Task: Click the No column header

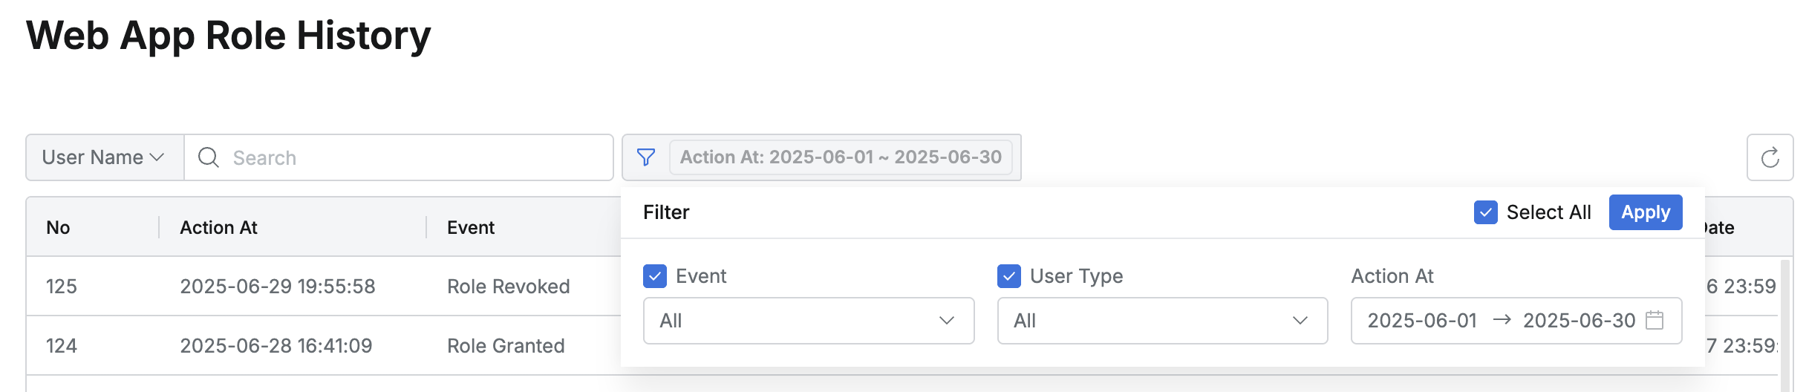Action: (58, 227)
